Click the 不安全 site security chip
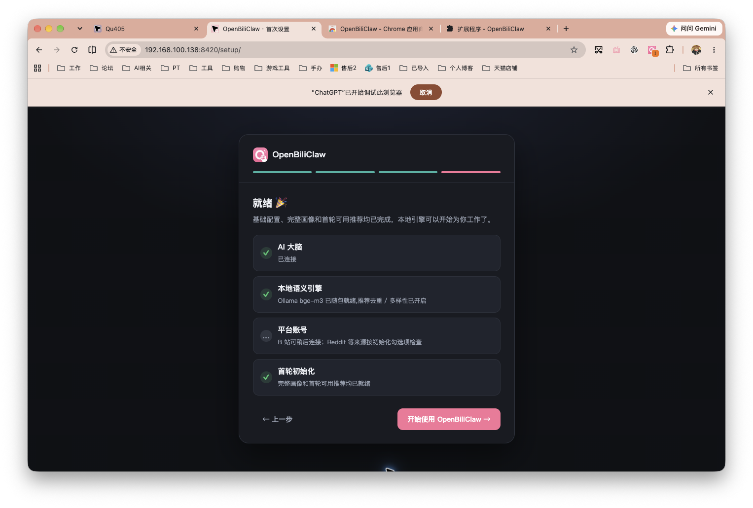This screenshot has height=508, width=753. (124, 50)
